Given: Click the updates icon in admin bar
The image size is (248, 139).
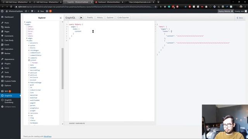Looking at the screenshot, I should (x=26, y=11).
